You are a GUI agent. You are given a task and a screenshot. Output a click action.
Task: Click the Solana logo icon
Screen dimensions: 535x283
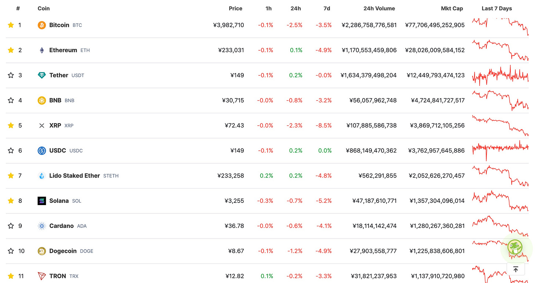pos(42,201)
